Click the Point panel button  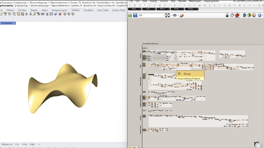(176, 9)
